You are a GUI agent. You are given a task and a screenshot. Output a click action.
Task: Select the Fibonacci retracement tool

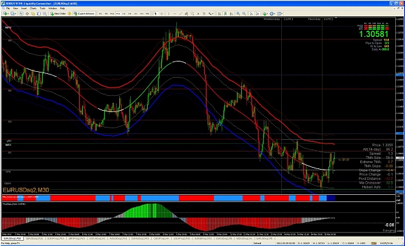click(192, 14)
